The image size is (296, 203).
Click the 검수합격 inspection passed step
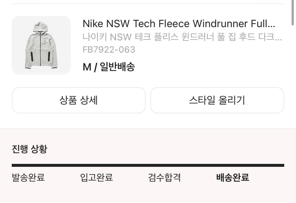(x=164, y=178)
